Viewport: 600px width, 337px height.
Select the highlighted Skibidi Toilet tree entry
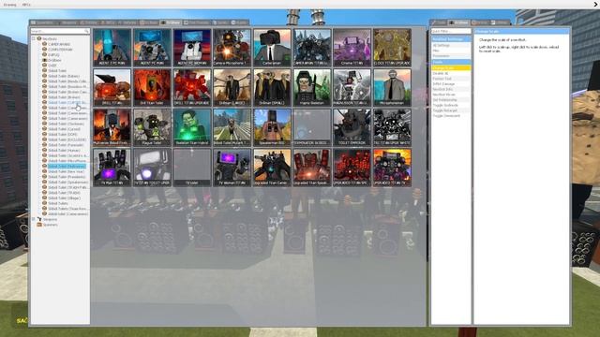point(67,167)
